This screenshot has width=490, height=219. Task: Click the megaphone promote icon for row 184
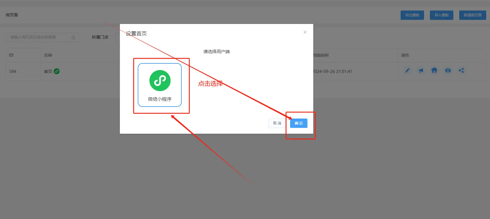421,70
